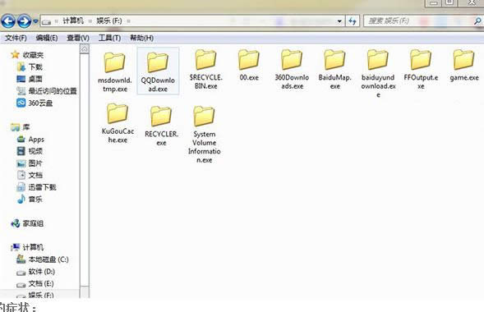The width and height of the screenshot is (484, 312).
Task: Select the 360Downloads.exe folder icon
Action: click(292, 60)
